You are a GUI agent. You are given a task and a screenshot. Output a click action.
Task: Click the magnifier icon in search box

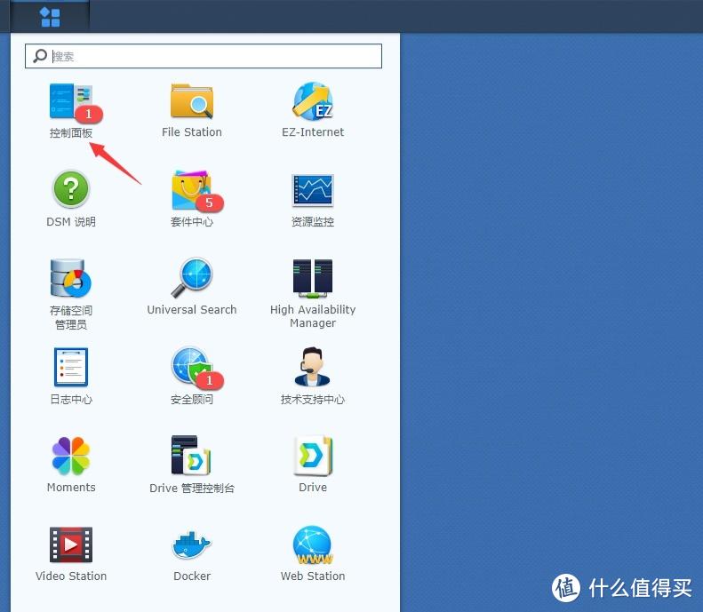pos(40,56)
